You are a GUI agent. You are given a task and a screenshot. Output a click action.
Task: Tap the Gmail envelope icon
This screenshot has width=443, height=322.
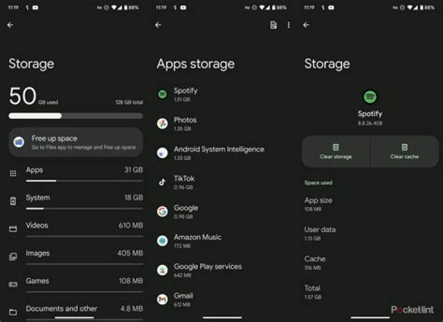pyautogui.click(x=162, y=299)
